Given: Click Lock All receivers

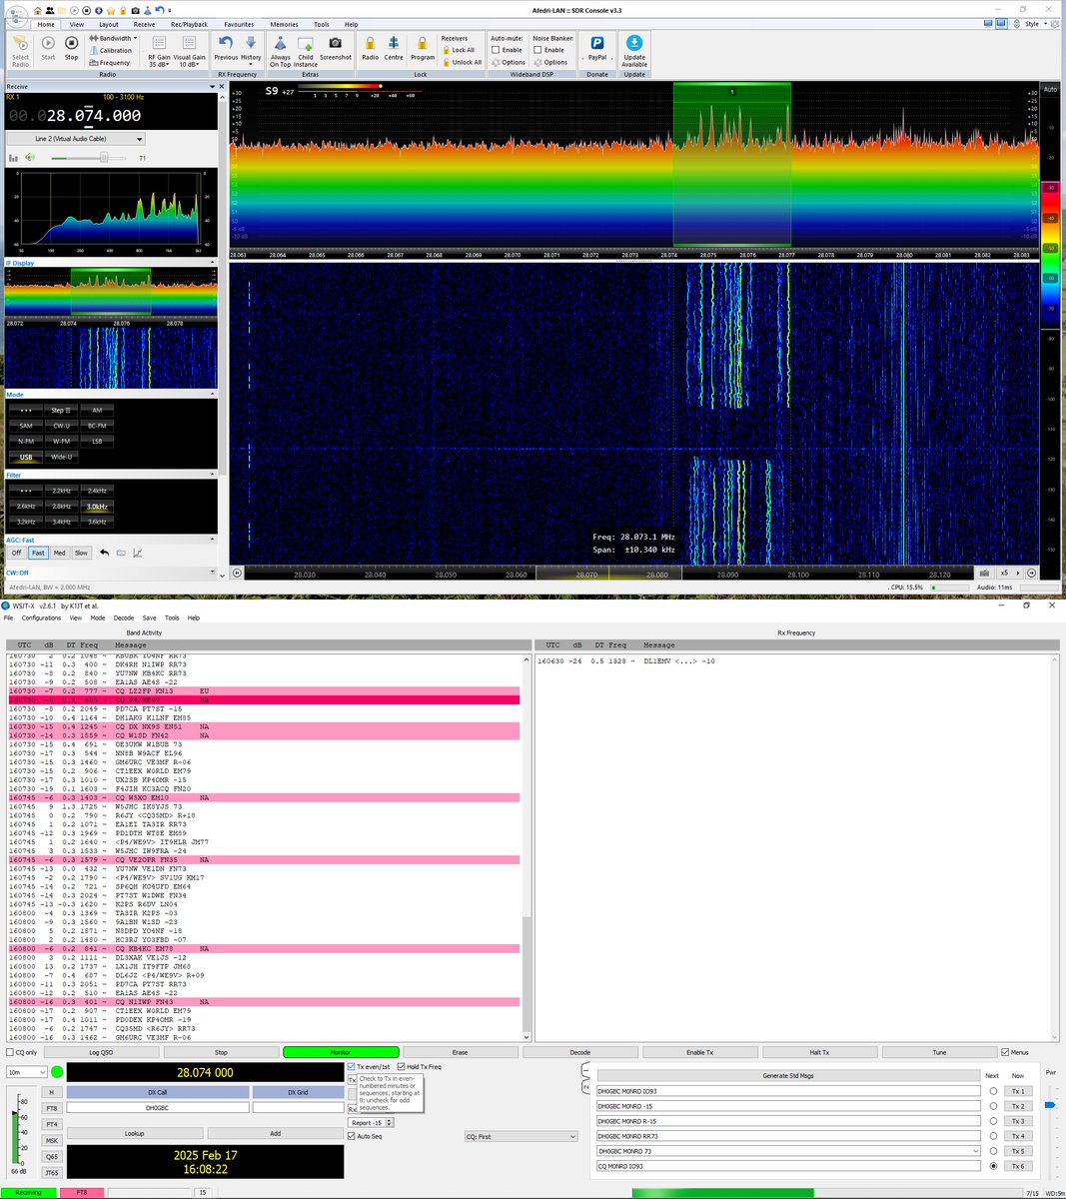Looking at the screenshot, I should pos(458,50).
